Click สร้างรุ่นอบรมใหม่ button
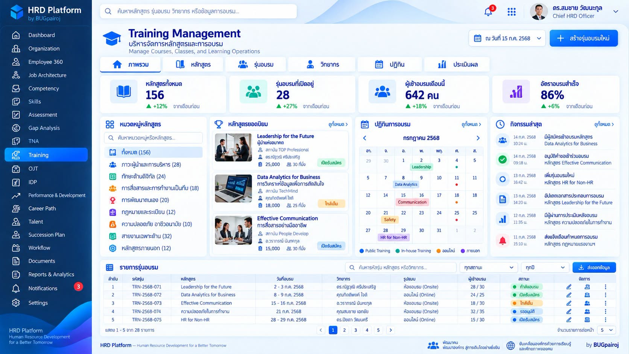 point(583,38)
